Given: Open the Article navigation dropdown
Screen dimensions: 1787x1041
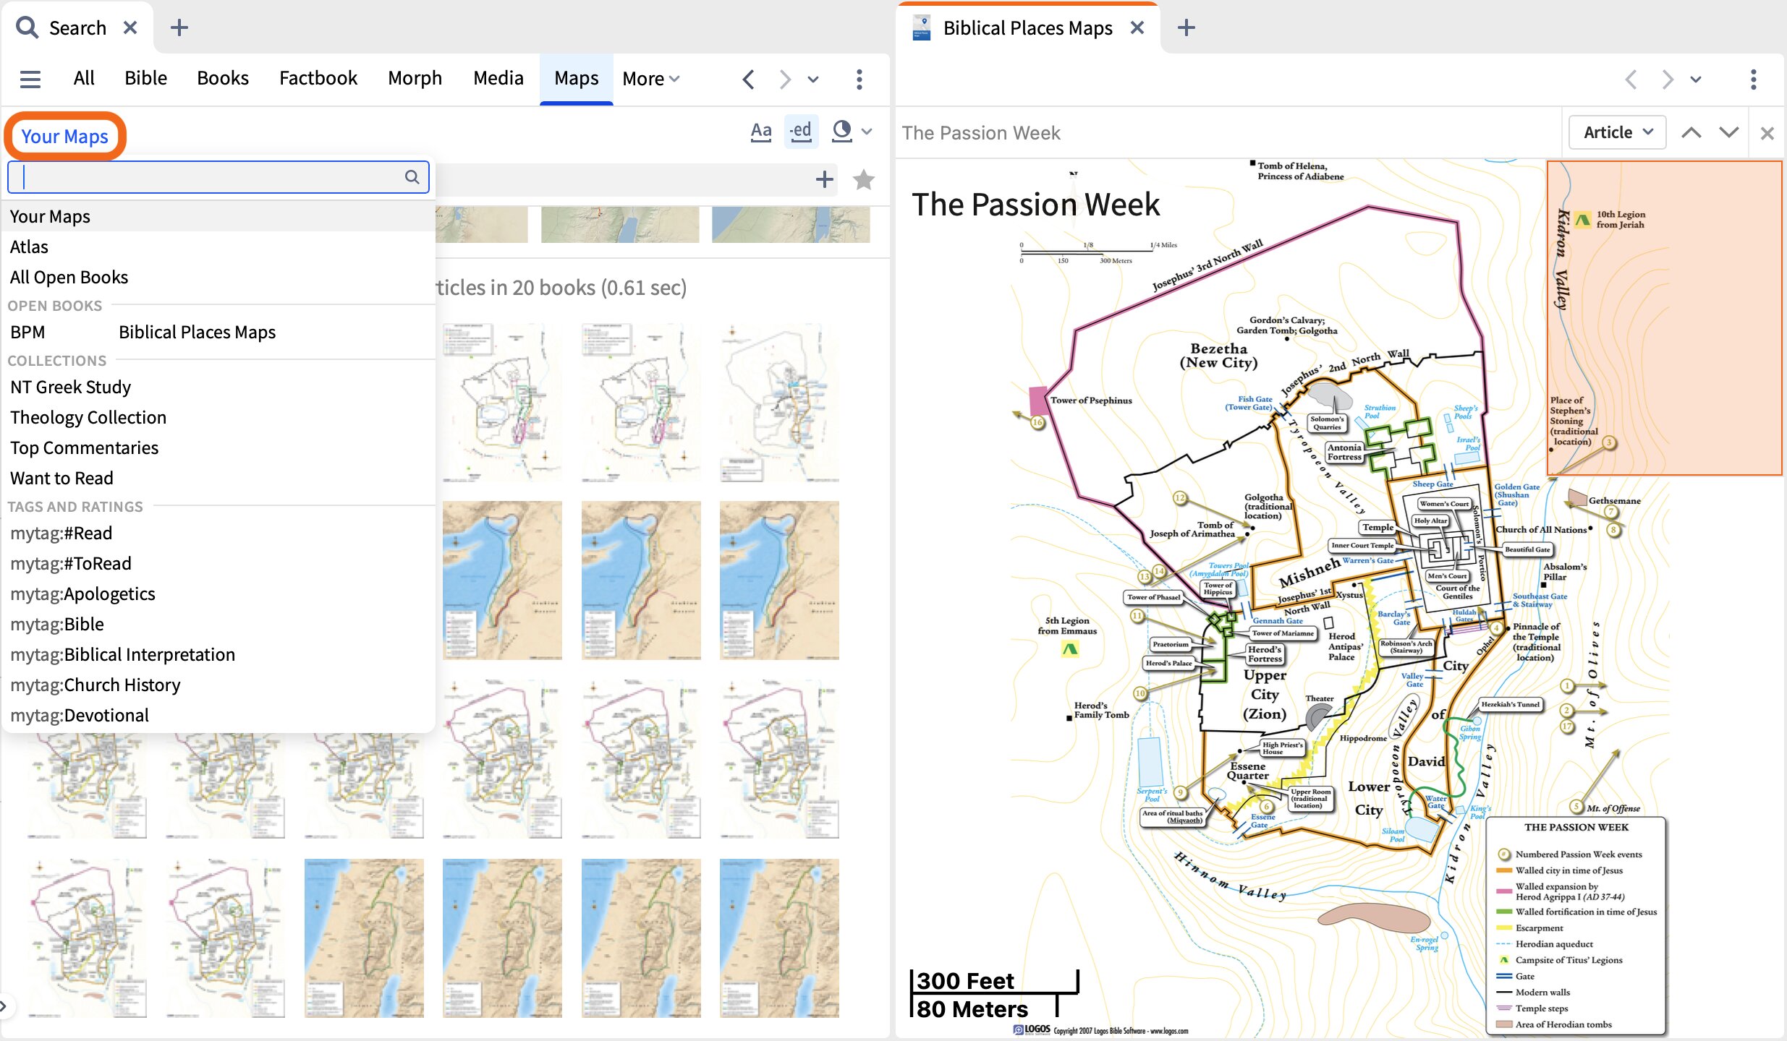Looking at the screenshot, I should coord(1617,132).
